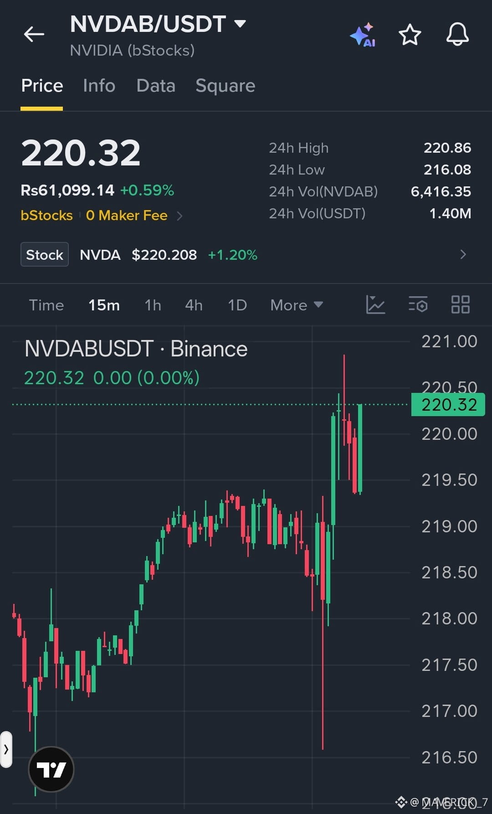Tap the Rs61,099.14 converted price

point(67,190)
